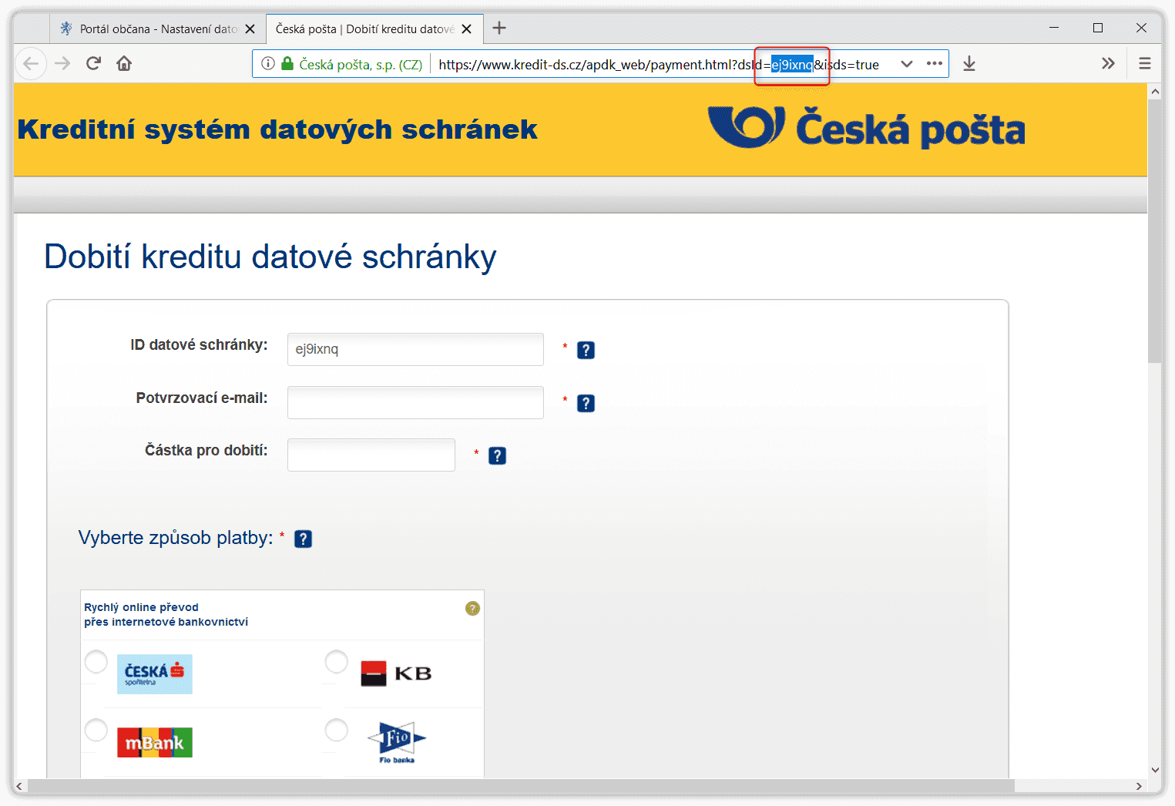Show site information icon in address bar
This screenshot has height=806, width=1175.
click(x=267, y=64)
